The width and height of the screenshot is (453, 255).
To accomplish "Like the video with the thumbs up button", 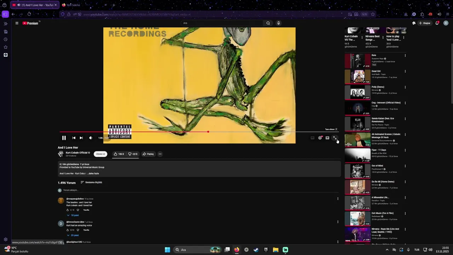I will (x=119, y=154).
